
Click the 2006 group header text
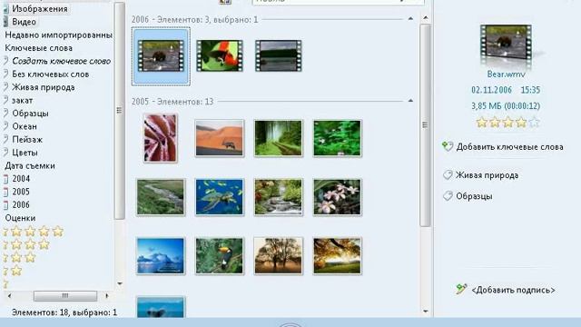(194, 19)
